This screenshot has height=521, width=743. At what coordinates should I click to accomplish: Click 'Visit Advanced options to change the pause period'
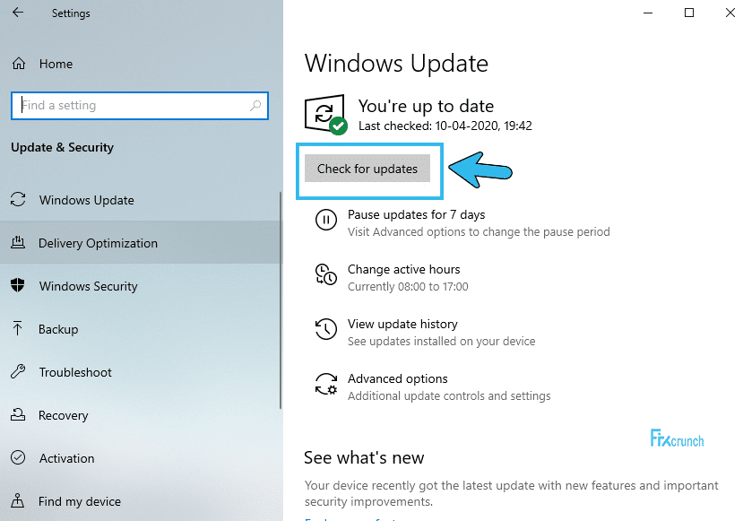479,232
